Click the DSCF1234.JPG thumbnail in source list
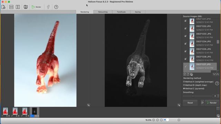This screenshot has height=124, width=221. pos(192,43)
